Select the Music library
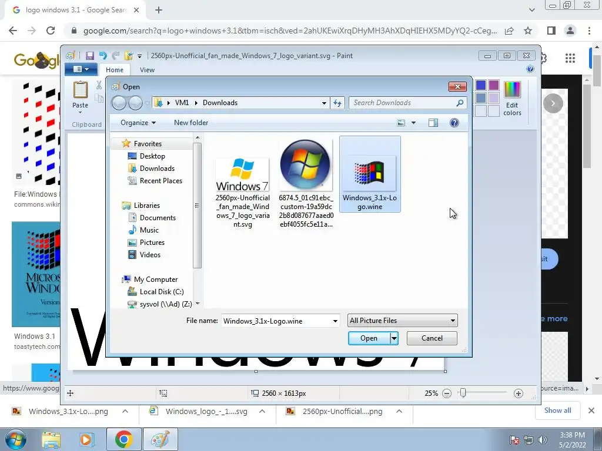This screenshot has height=451, width=602. tap(149, 230)
